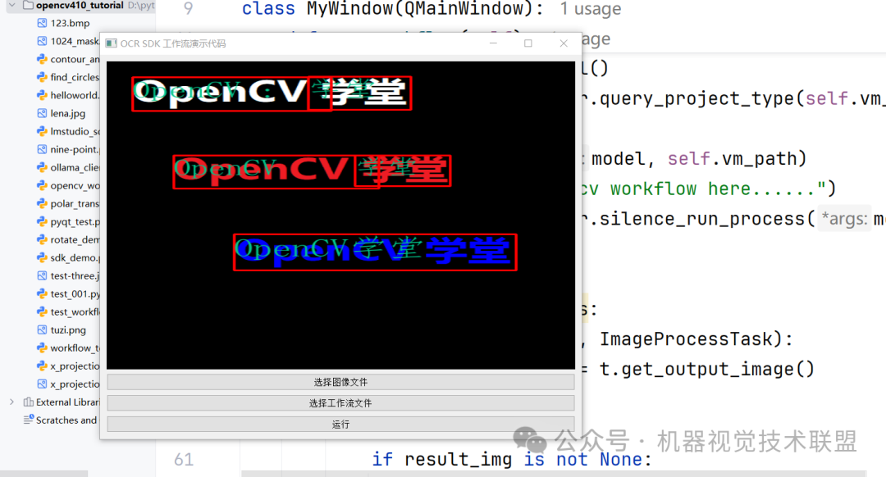The width and height of the screenshot is (886, 477).
Task: Click the '1 usage' hint beside MyWindow class
Action: (591, 8)
